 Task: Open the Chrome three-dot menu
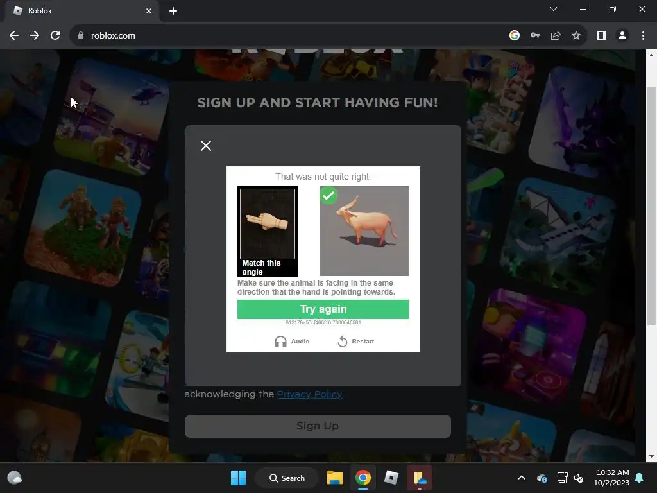[x=643, y=36]
